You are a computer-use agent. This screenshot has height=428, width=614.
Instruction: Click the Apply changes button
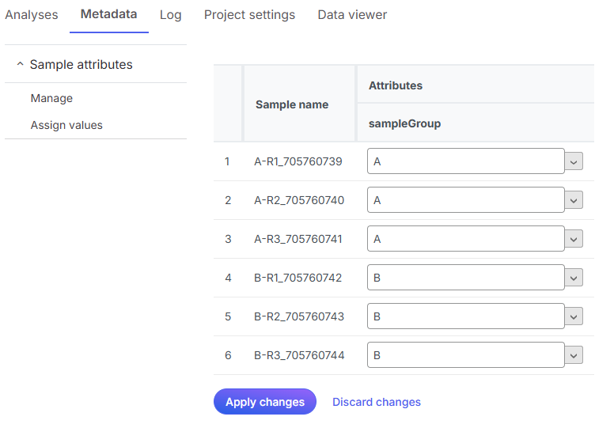264,402
